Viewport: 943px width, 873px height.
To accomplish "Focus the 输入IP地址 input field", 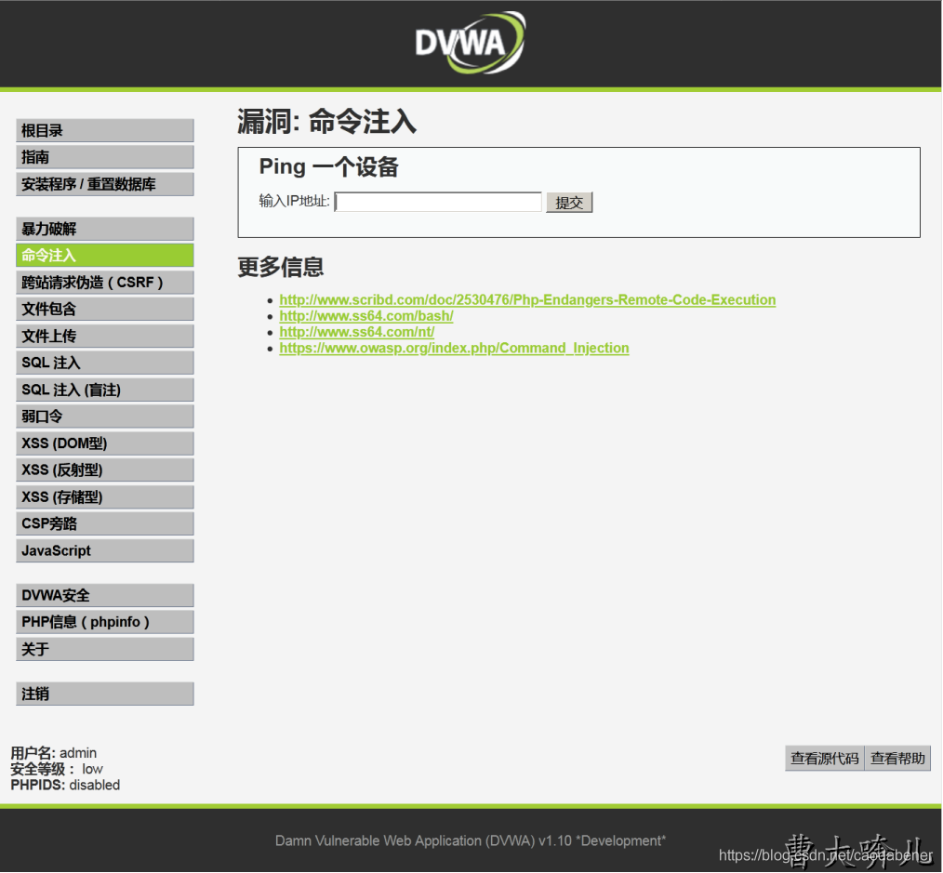I will pos(438,202).
